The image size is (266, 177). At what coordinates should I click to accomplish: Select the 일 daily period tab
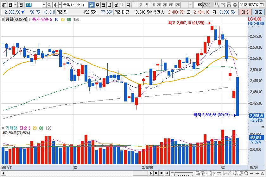[x=92, y=5]
